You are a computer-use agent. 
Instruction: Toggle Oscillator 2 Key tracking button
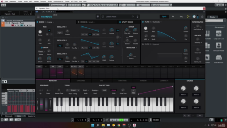coord(60,46)
